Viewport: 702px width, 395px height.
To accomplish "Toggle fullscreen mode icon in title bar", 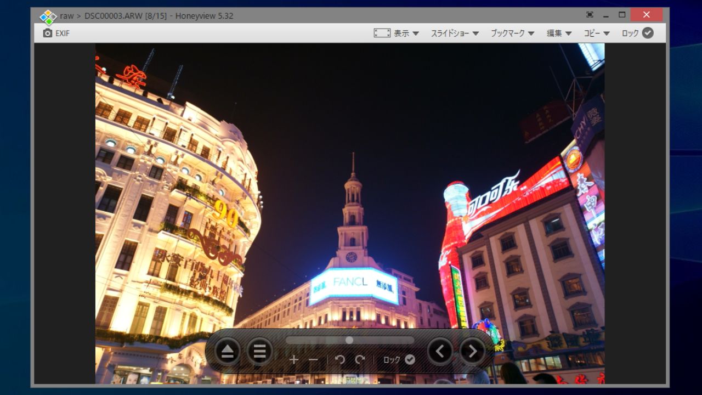I will 590,15.
